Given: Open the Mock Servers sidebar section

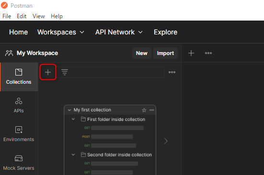Looking at the screenshot, I should (19, 163).
